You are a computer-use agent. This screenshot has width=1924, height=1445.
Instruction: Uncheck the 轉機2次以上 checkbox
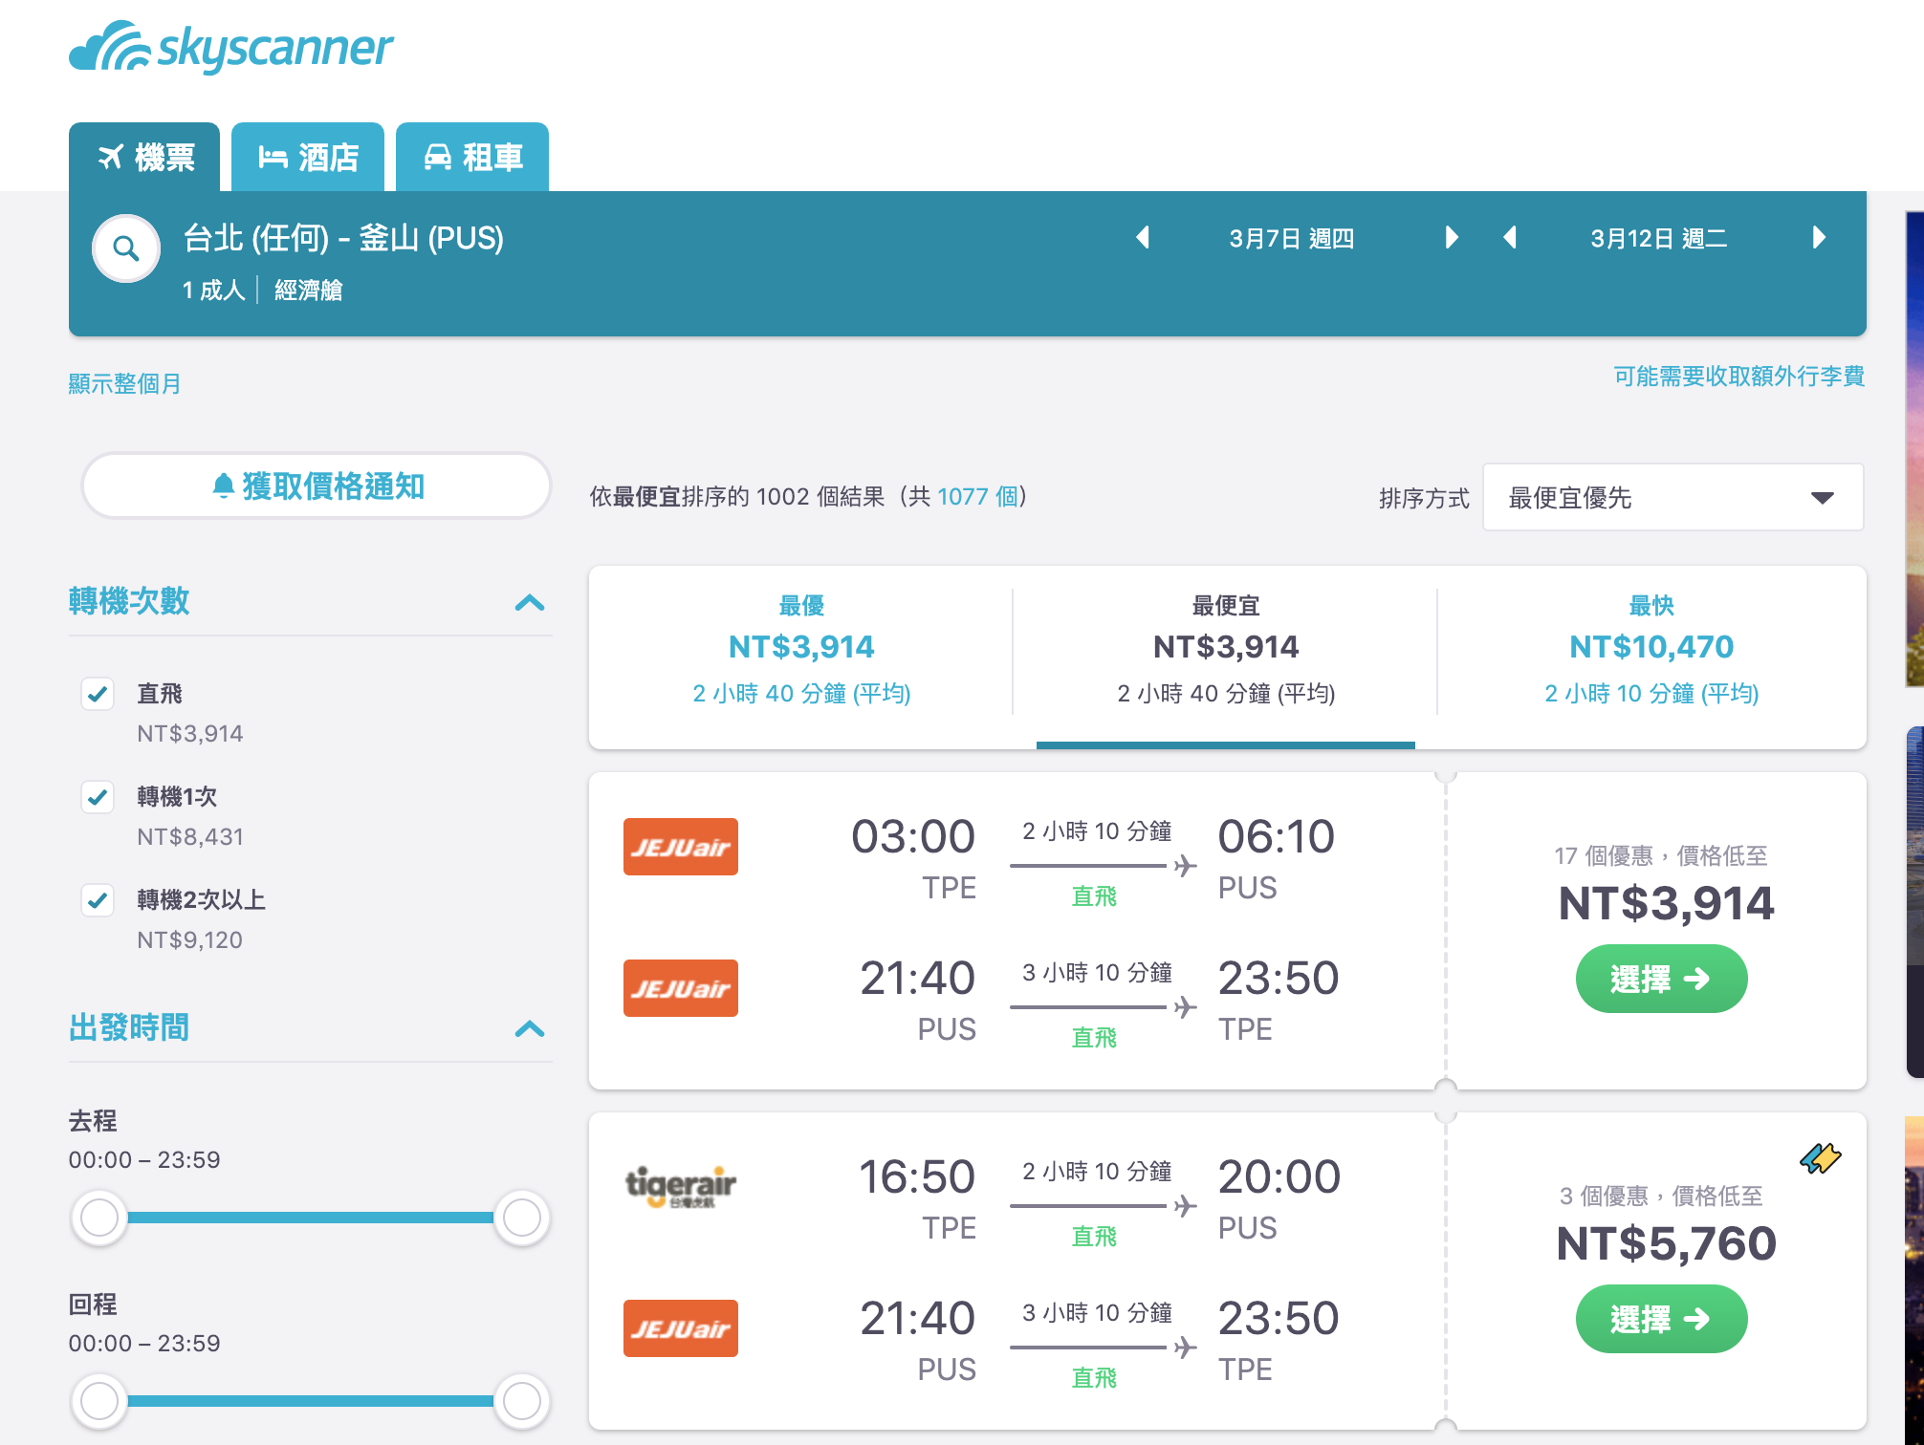98,900
